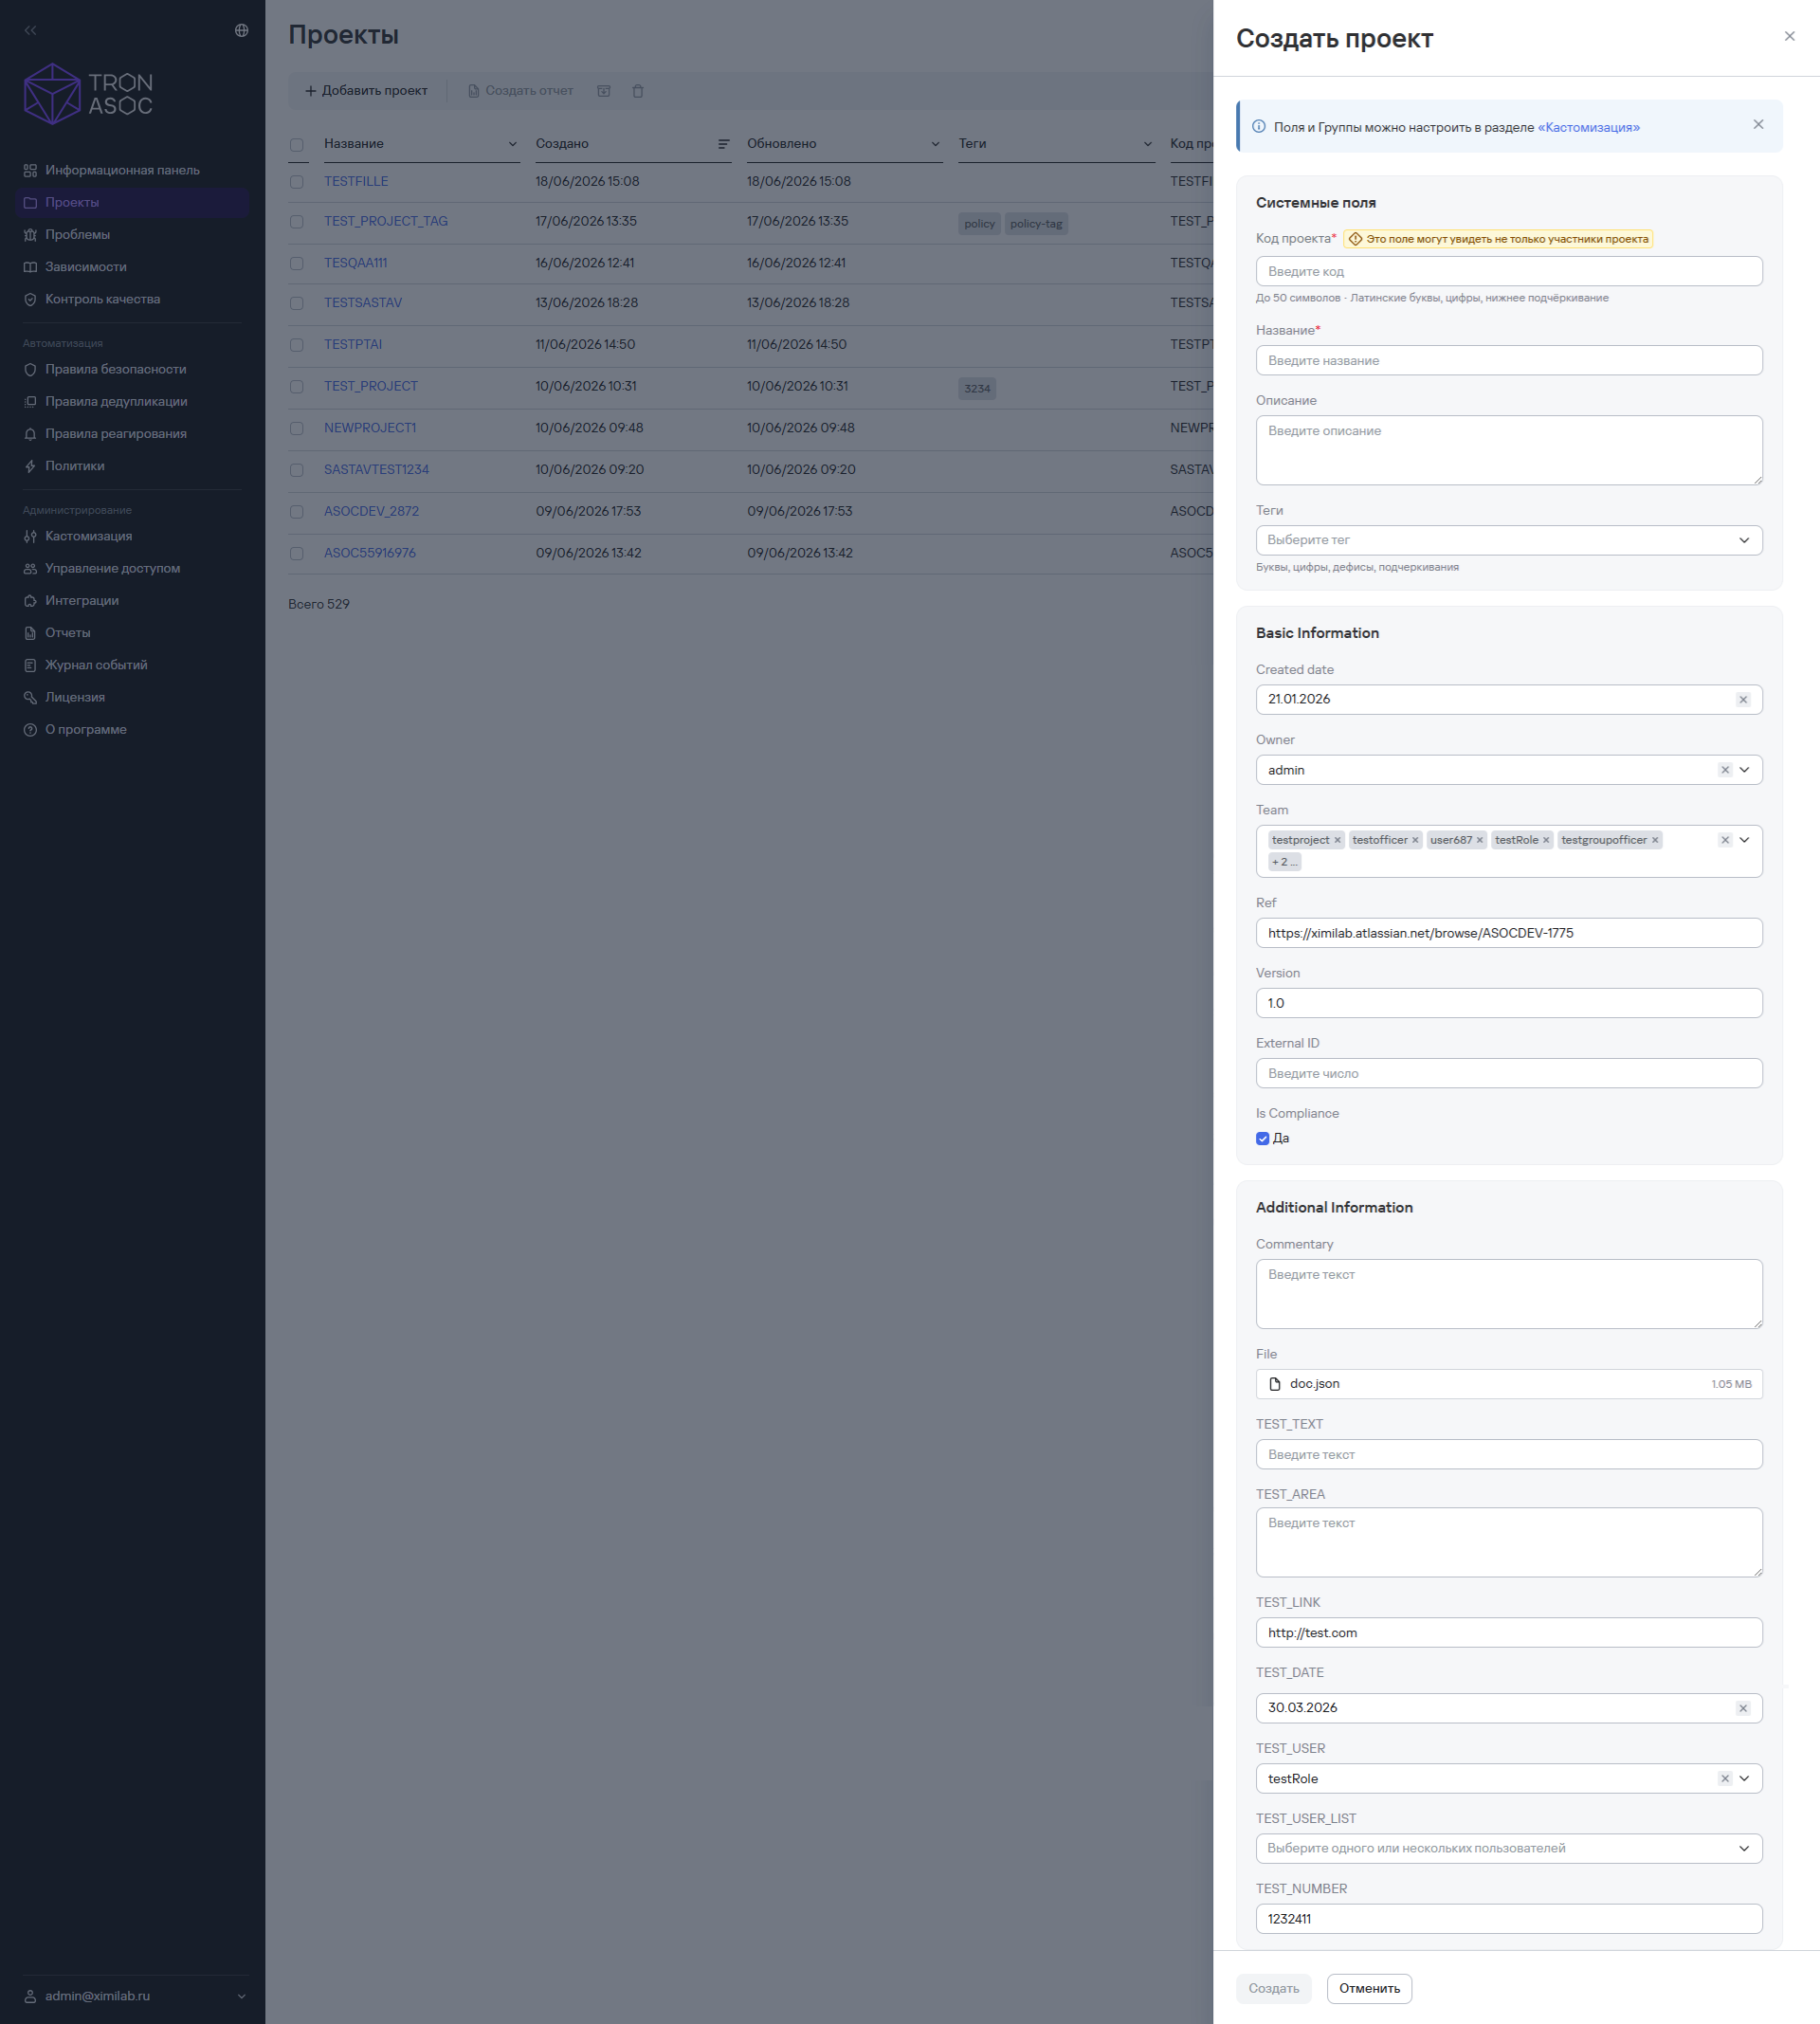Screen dimensions: 1820x2024
Task: Dismiss the Кастомизация info banner
Action: (x=1758, y=125)
